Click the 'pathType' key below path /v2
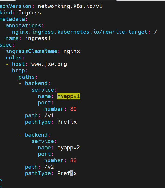The height and width of the screenshot is (188, 165). 38,174
